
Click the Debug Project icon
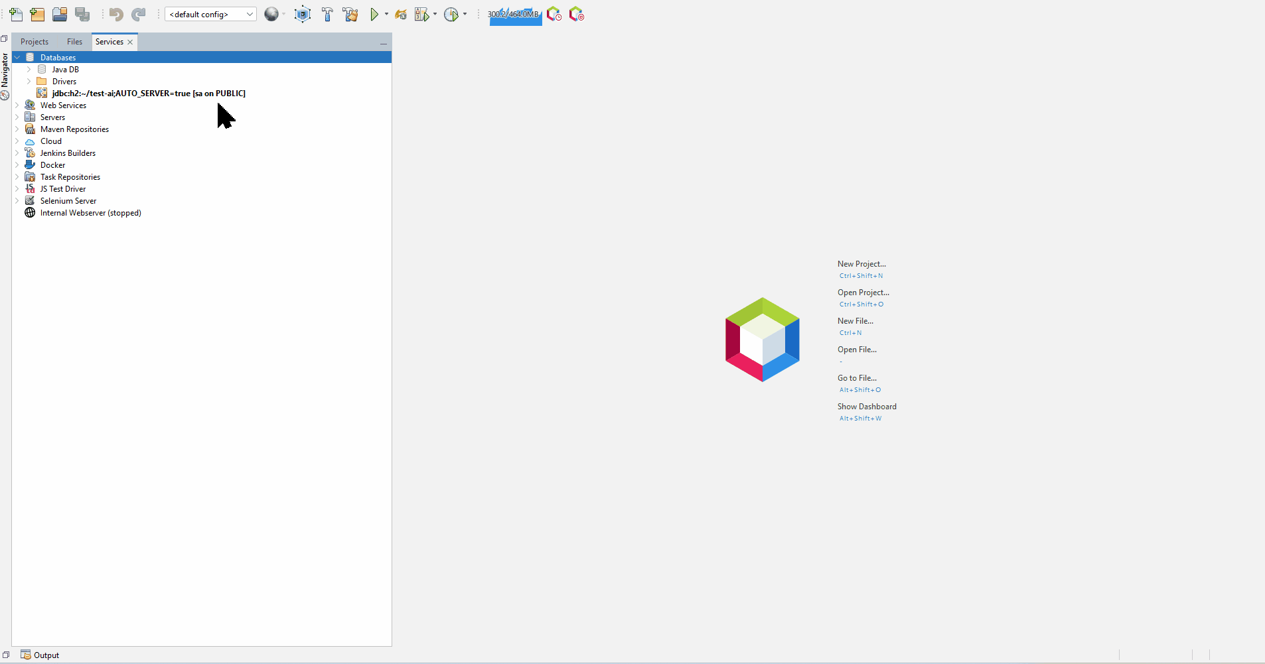click(x=422, y=14)
